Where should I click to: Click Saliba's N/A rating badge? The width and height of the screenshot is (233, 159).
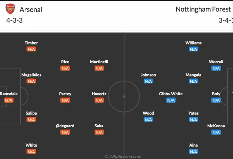point(31,120)
